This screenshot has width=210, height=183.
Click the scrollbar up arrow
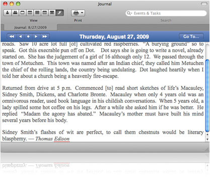pos(207,135)
